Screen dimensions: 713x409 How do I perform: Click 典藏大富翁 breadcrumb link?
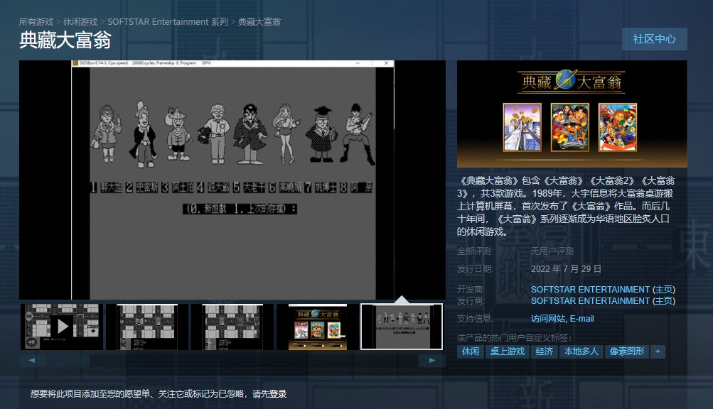point(259,22)
